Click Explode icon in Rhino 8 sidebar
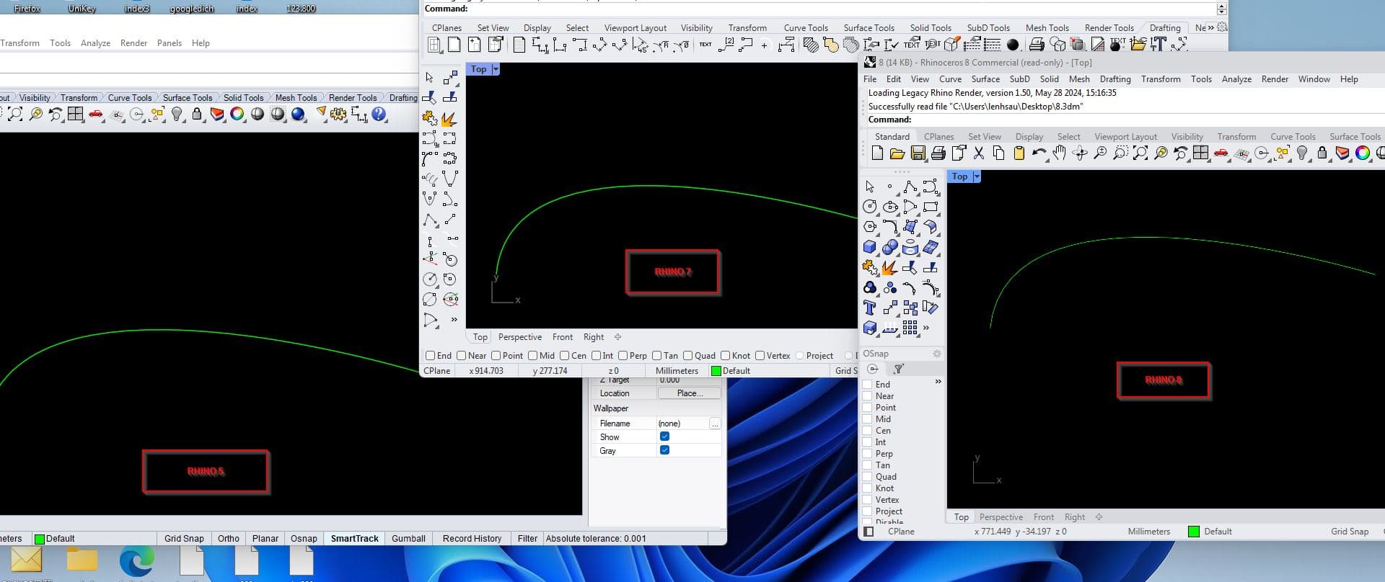This screenshot has height=582, width=1385. (889, 268)
